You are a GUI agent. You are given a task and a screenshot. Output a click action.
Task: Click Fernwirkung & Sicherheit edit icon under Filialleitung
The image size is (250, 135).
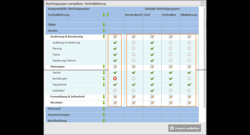click(189, 97)
